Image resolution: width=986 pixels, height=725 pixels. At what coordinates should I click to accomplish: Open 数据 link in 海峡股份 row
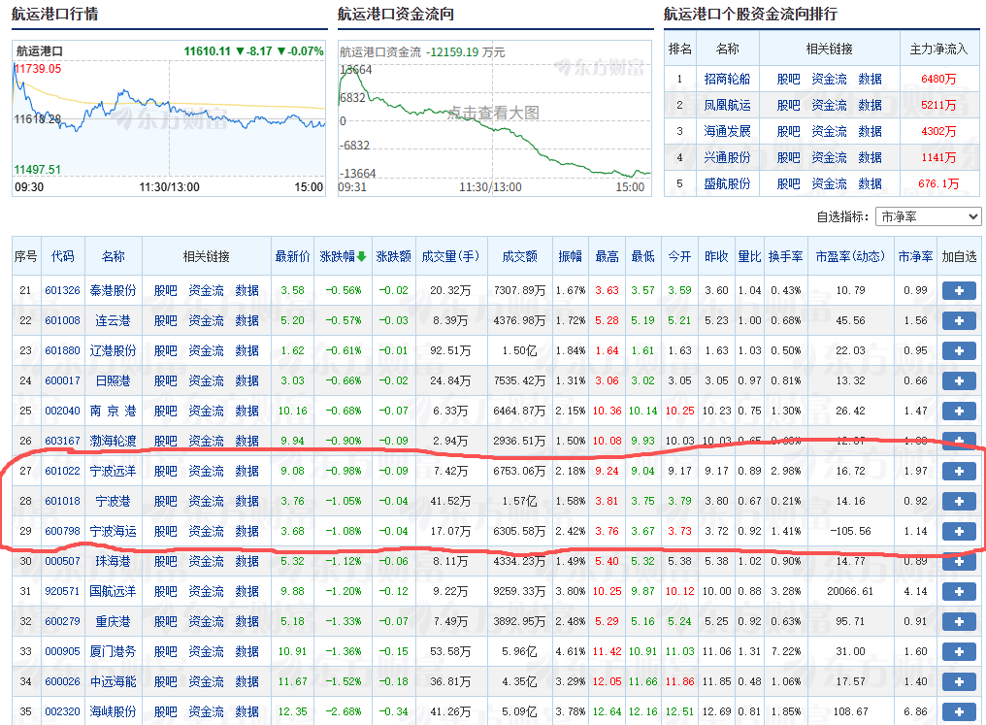click(x=246, y=711)
